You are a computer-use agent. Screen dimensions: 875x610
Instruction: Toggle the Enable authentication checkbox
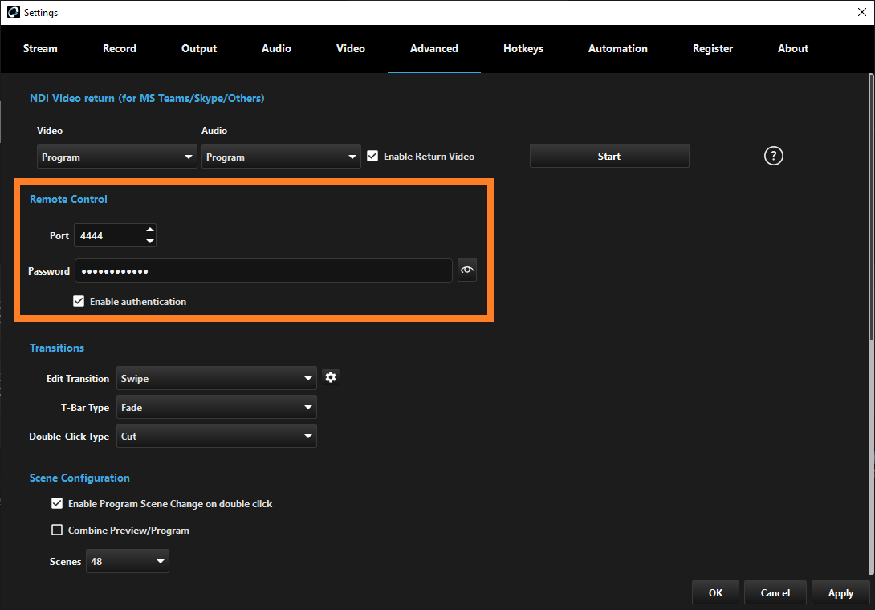coord(79,301)
